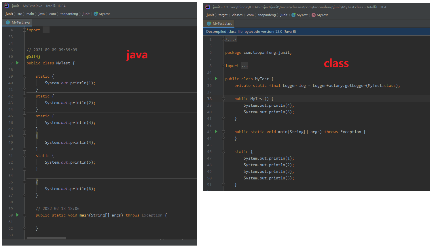
Task: Click the @Slf4j annotation
Action: click(x=33, y=56)
